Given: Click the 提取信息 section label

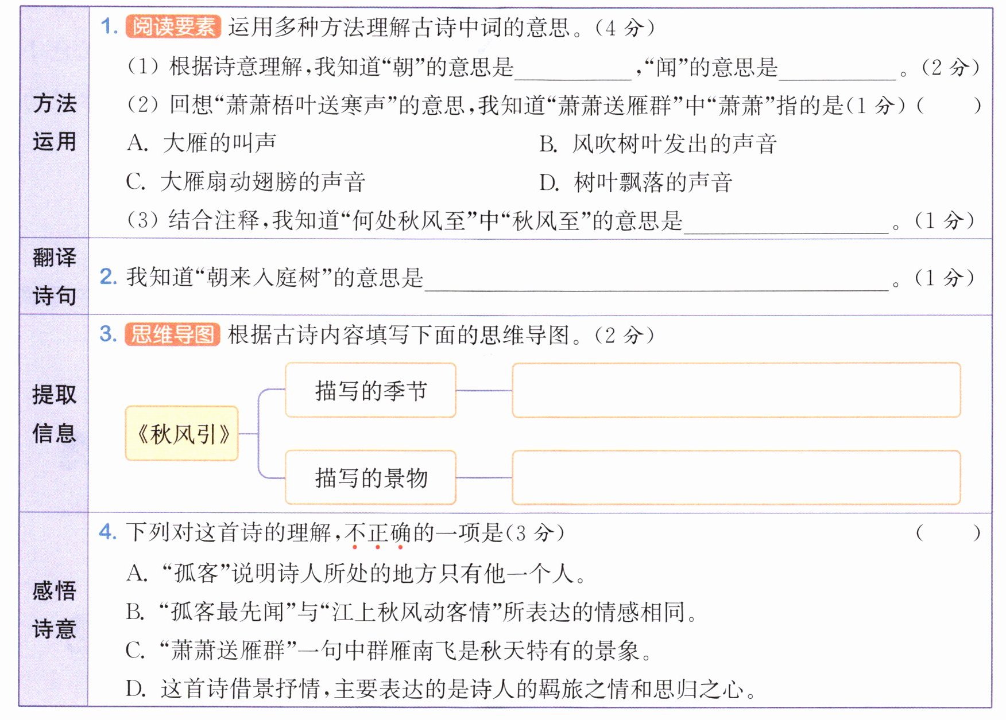Looking at the screenshot, I should point(54,414).
